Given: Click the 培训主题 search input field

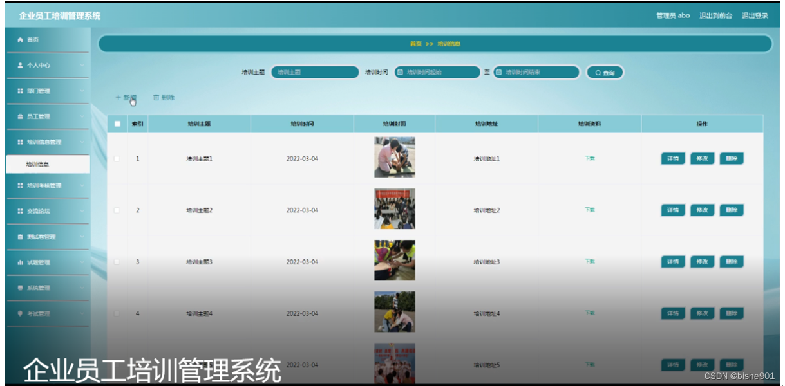Looking at the screenshot, I should (x=315, y=73).
